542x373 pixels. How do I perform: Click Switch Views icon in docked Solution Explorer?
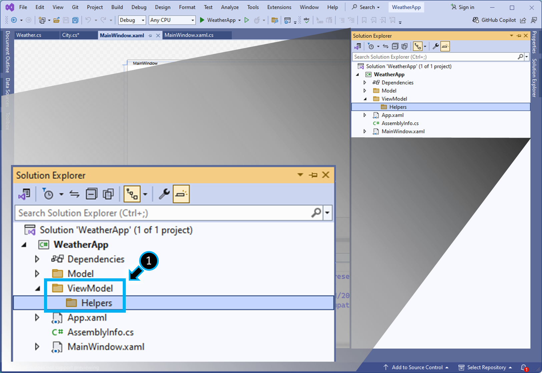(x=358, y=46)
